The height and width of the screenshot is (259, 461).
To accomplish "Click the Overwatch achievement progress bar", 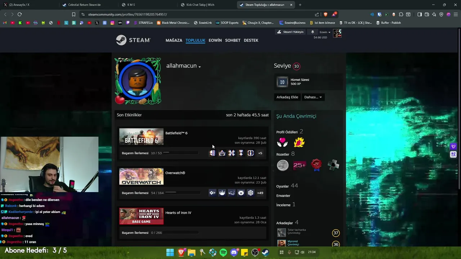I will tap(183, 193).
